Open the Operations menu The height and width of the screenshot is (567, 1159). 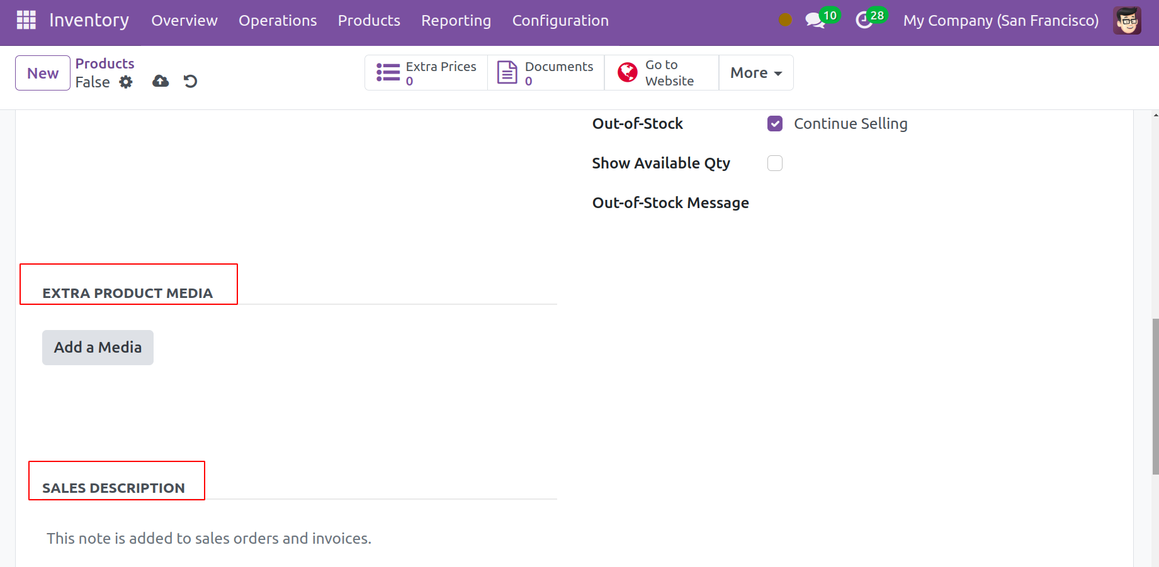click(278, 20)
